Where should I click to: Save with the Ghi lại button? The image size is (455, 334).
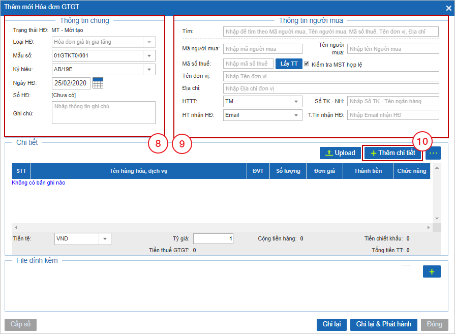click(331, 324)
